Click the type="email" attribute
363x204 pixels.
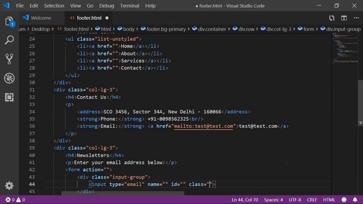(x=127, y=184)
